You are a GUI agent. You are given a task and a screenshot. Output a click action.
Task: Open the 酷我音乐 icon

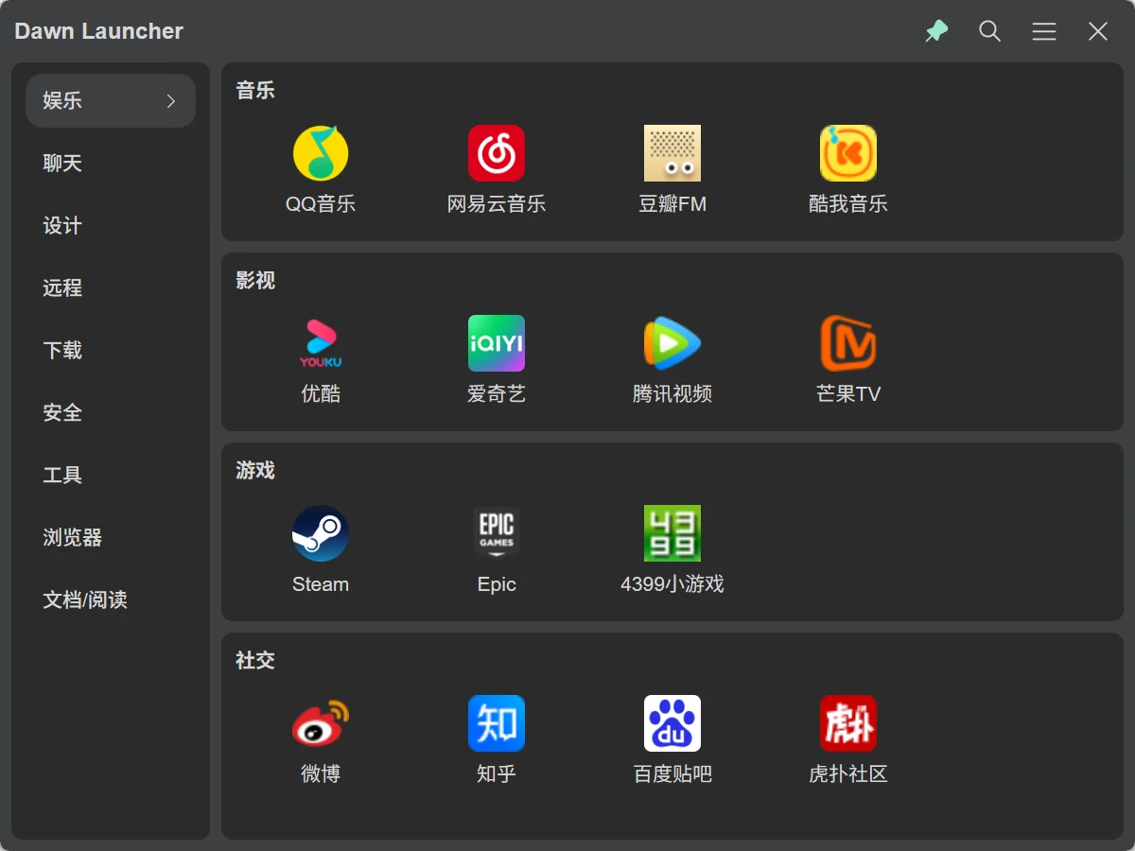848,153
